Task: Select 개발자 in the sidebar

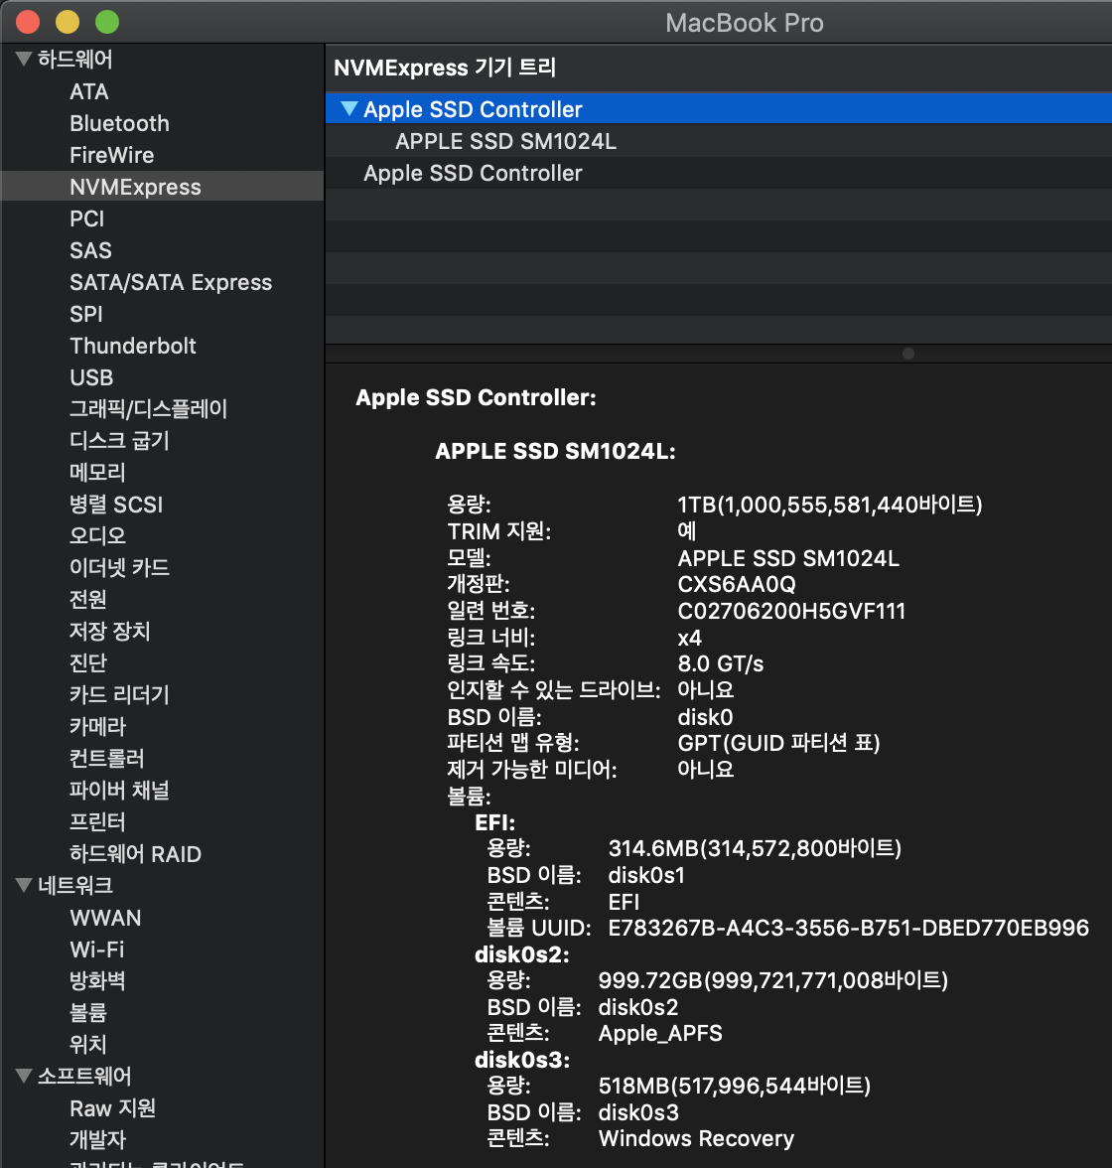Action: click(97, 1140)
